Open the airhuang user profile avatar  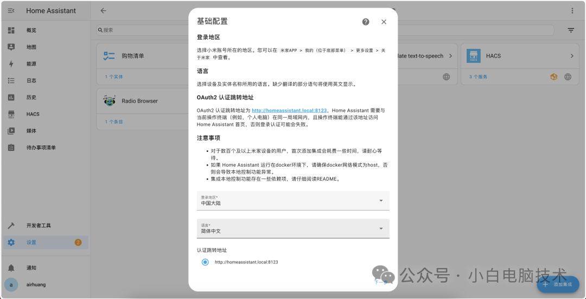click(x=11, y=285)
